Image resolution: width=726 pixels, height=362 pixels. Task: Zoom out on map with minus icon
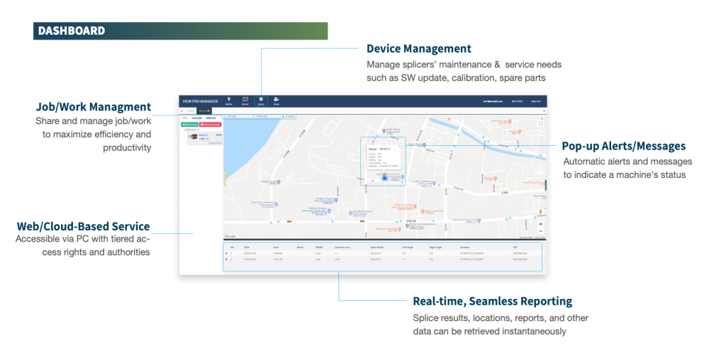click(x=541, y=231)
